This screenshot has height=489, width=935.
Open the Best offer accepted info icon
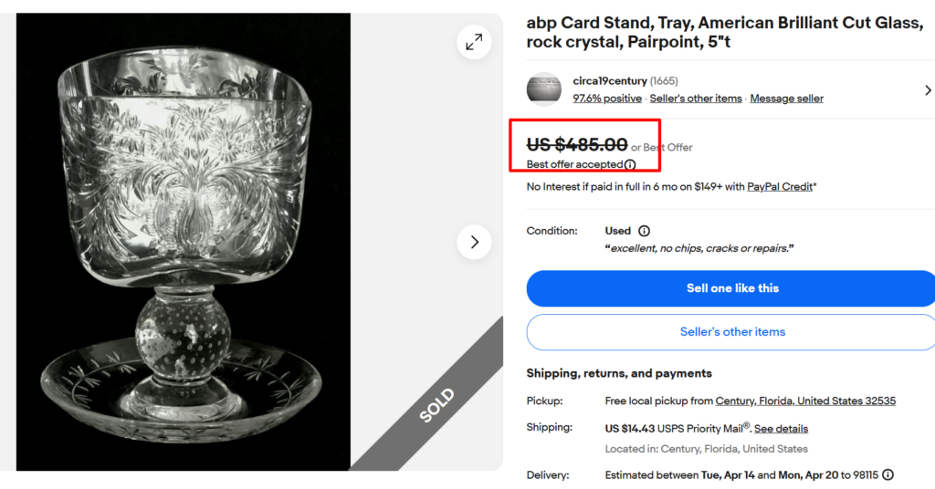coord(630,165)
